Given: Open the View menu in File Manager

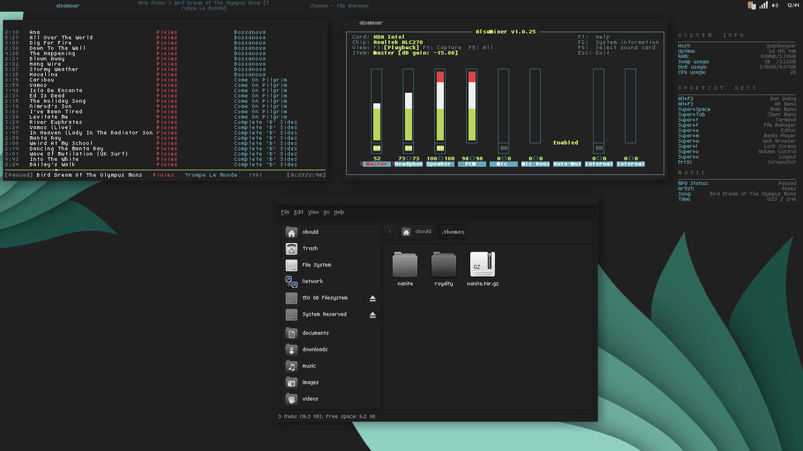Looking at the screenshot, I should (313, 212).
